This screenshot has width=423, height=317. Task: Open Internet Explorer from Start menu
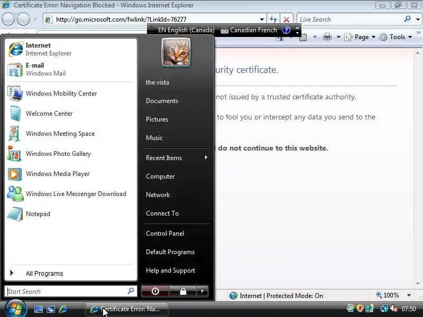[x=71, y=49]
